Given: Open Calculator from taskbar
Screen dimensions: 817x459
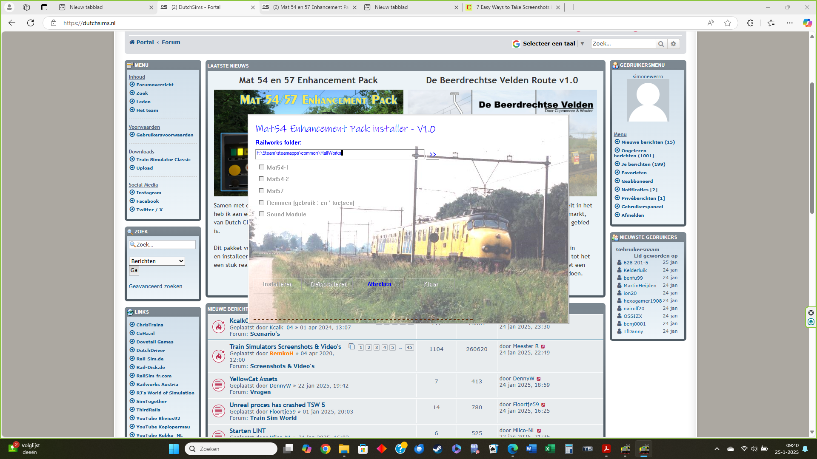Looking at the screenshot, I should click(x=568, y=449).
